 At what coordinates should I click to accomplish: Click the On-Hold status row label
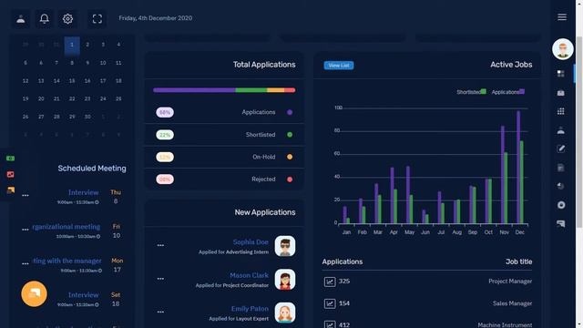264,157
